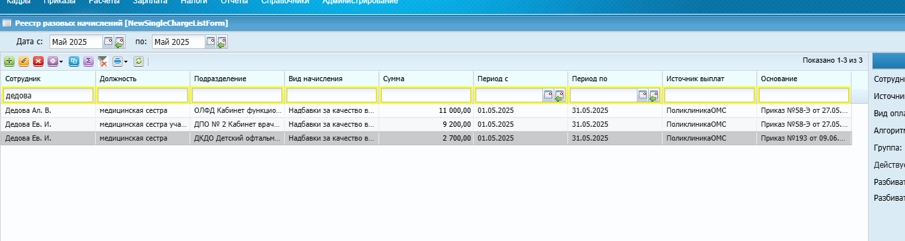This screenshot has width=905, height=241.
Task: Sort by 'Сотрудник' column header
Action: (x=48, y=79)
